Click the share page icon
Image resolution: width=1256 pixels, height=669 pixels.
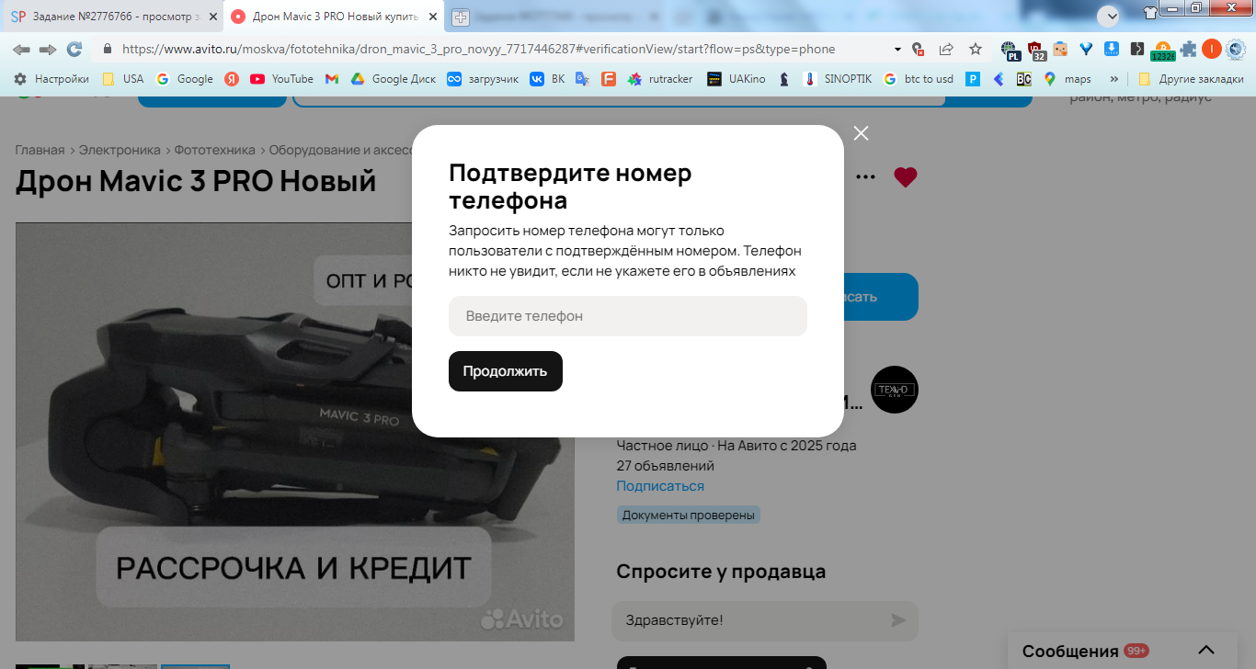946,49
